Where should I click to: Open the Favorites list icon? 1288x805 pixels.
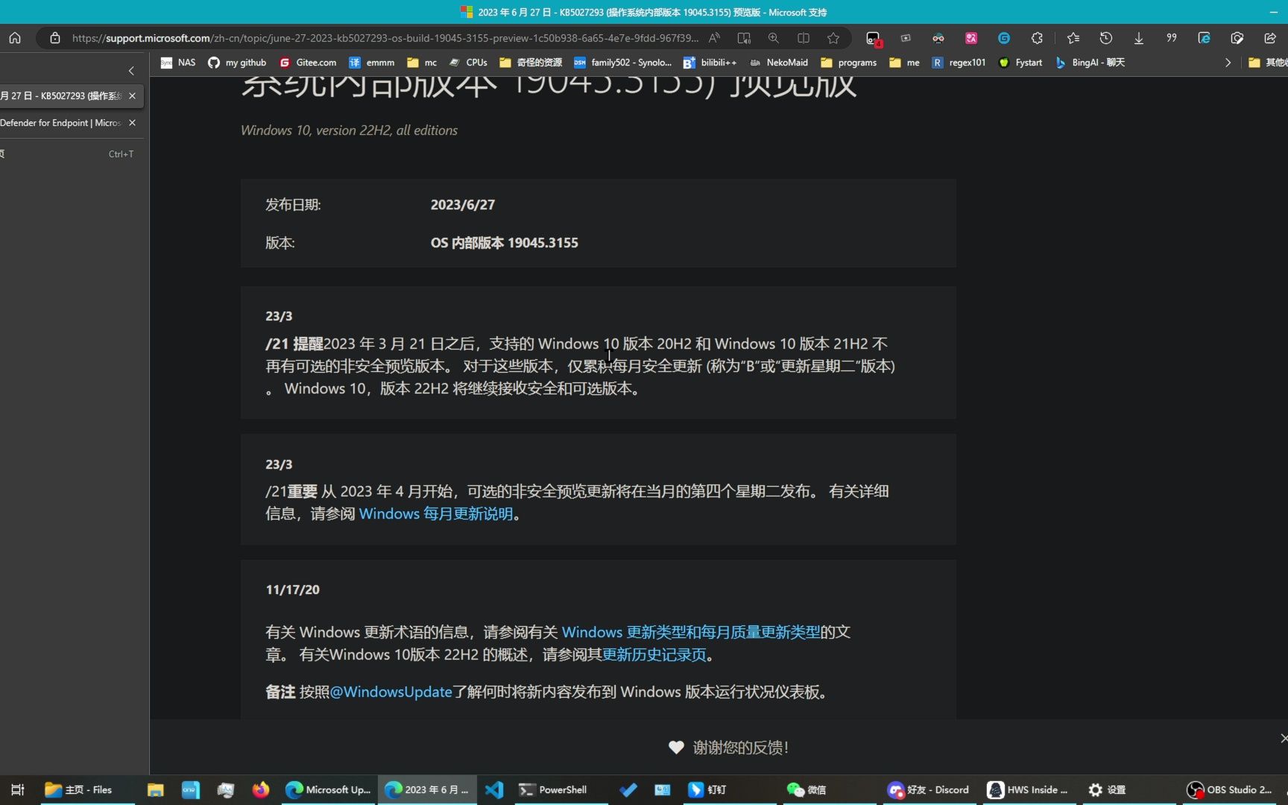click(x=1073, y=38)
